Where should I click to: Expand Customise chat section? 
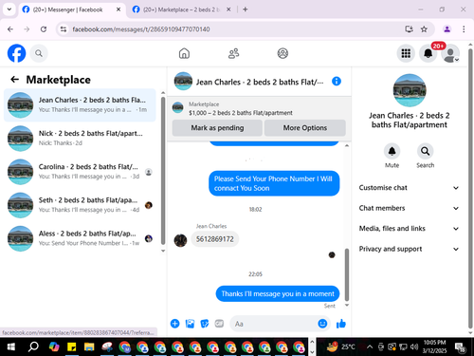coord(409,188)
